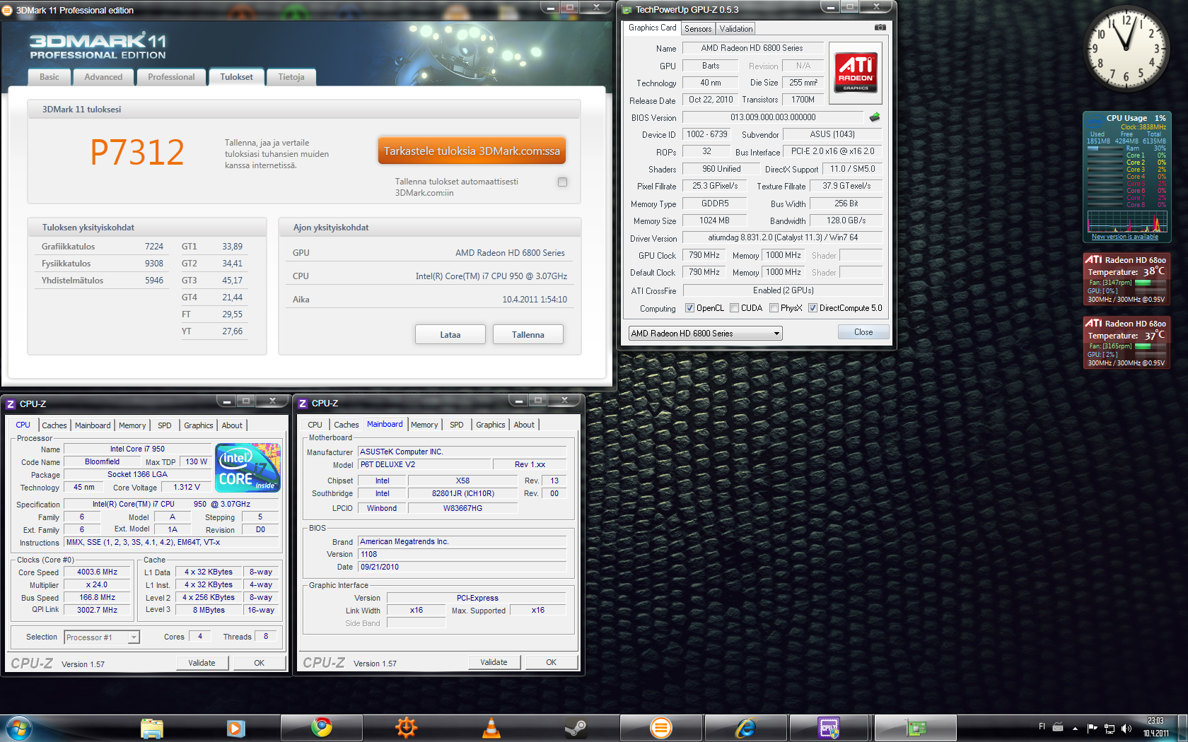The width and height of the screenshot is (1188, 742).
Task: Click the FI language indicator in tray
Action: coord(1042,726)
